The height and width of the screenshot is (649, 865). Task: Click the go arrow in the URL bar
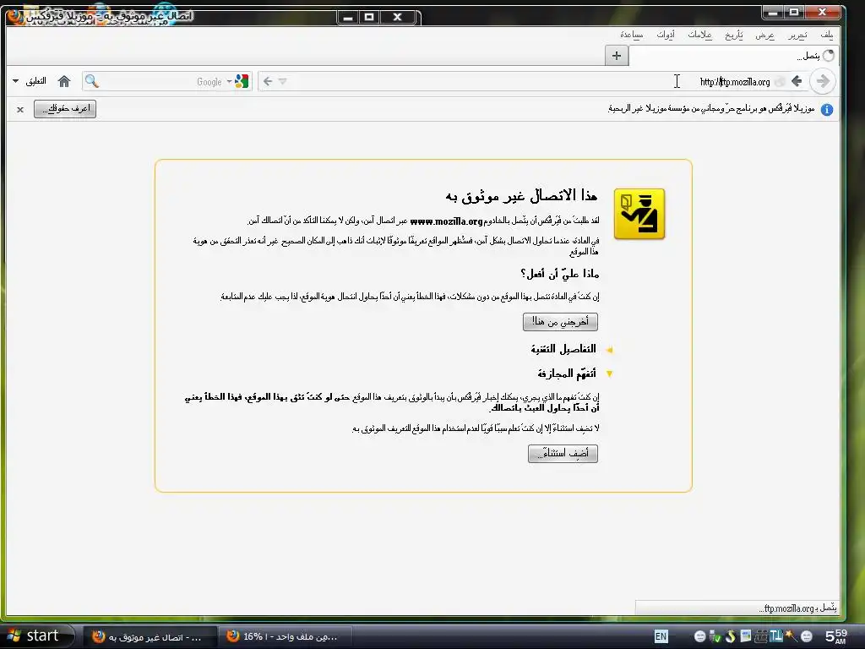268,81
